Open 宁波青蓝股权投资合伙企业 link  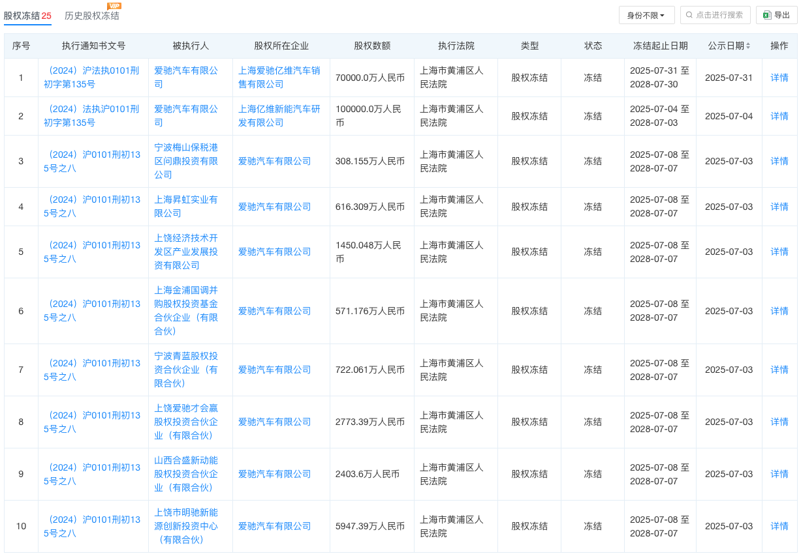tap(186, 370)
